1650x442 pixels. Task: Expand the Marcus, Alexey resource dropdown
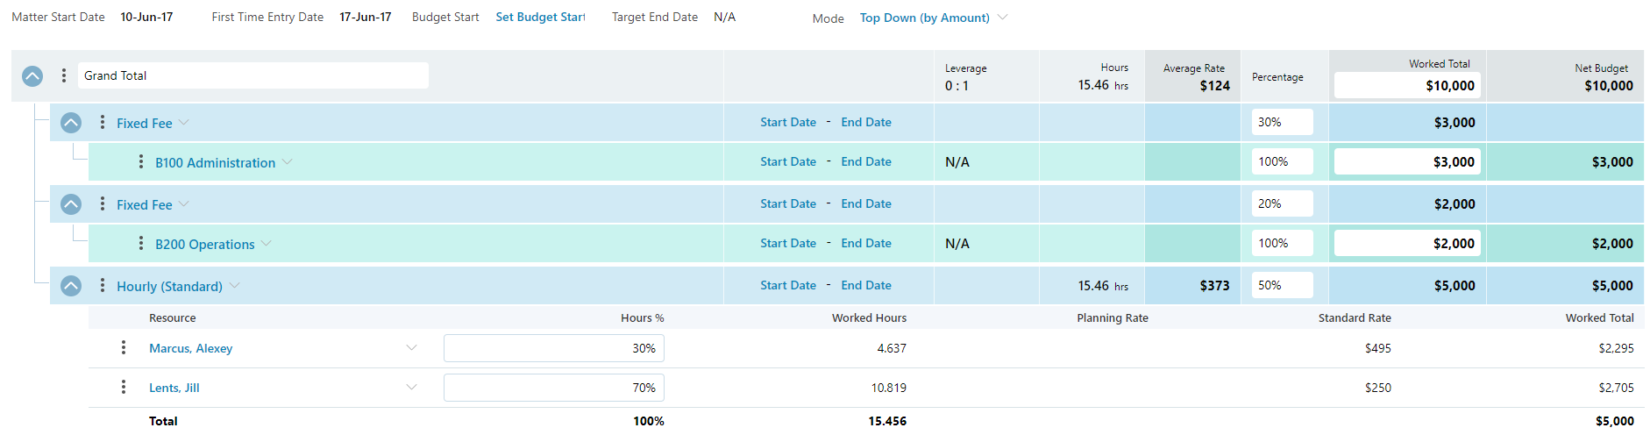[411, 348]
